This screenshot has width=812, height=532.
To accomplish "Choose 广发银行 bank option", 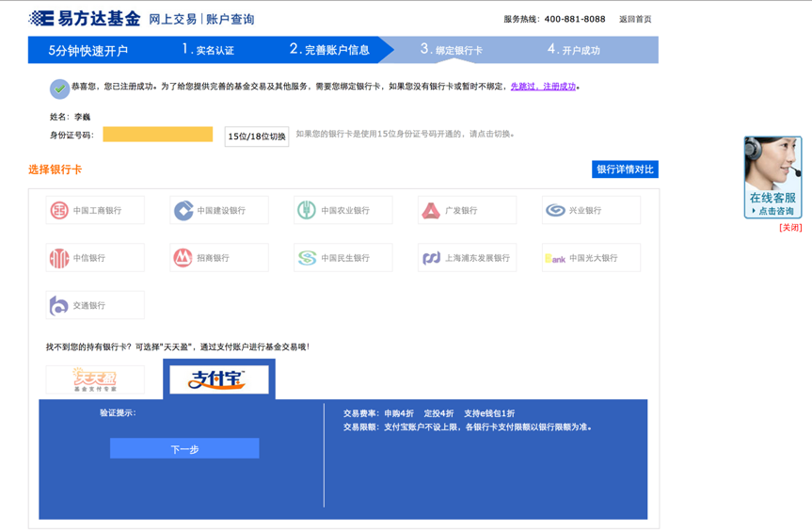I will pos(467,210).
